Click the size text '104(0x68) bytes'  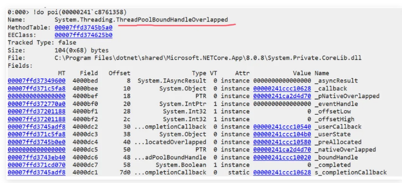pos(82,50)
